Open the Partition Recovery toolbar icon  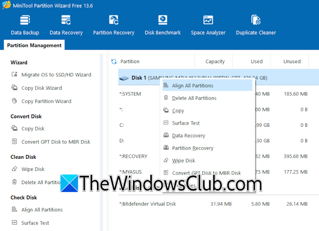113,20
